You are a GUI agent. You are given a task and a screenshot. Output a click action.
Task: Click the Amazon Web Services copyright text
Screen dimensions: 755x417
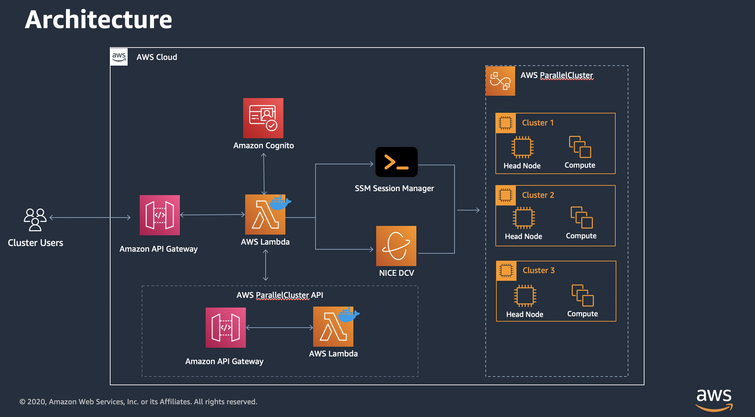[138, 402]
